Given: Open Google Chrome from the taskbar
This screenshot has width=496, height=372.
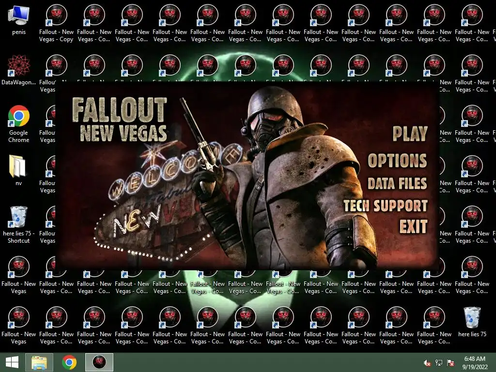Looking at the screenshot, I should point(69,362).
